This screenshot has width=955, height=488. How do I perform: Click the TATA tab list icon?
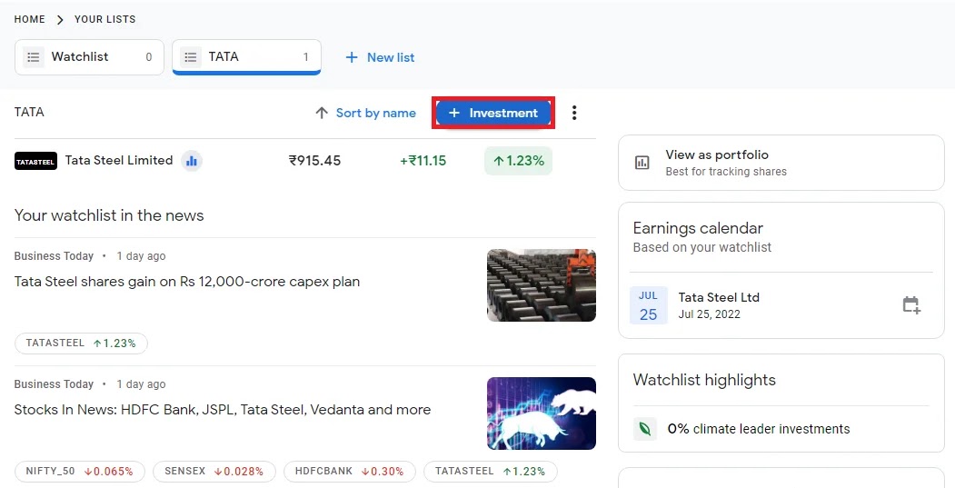191,57
